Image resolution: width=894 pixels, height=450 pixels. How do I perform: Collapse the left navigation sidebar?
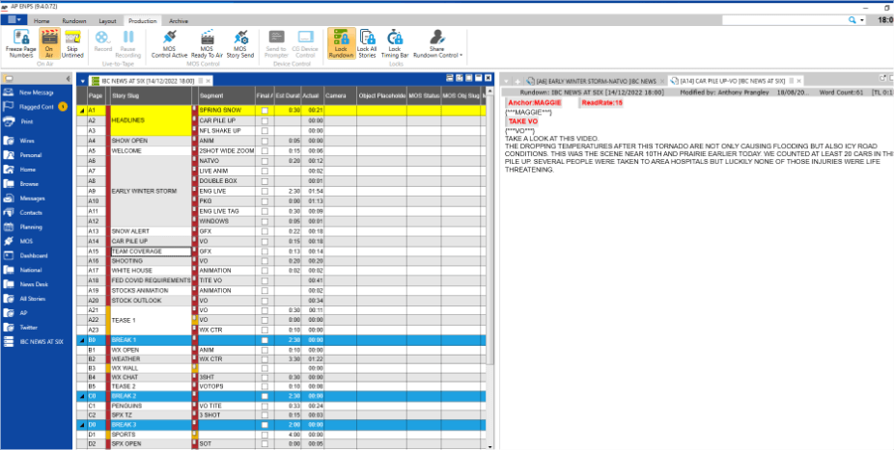point(69,78)
